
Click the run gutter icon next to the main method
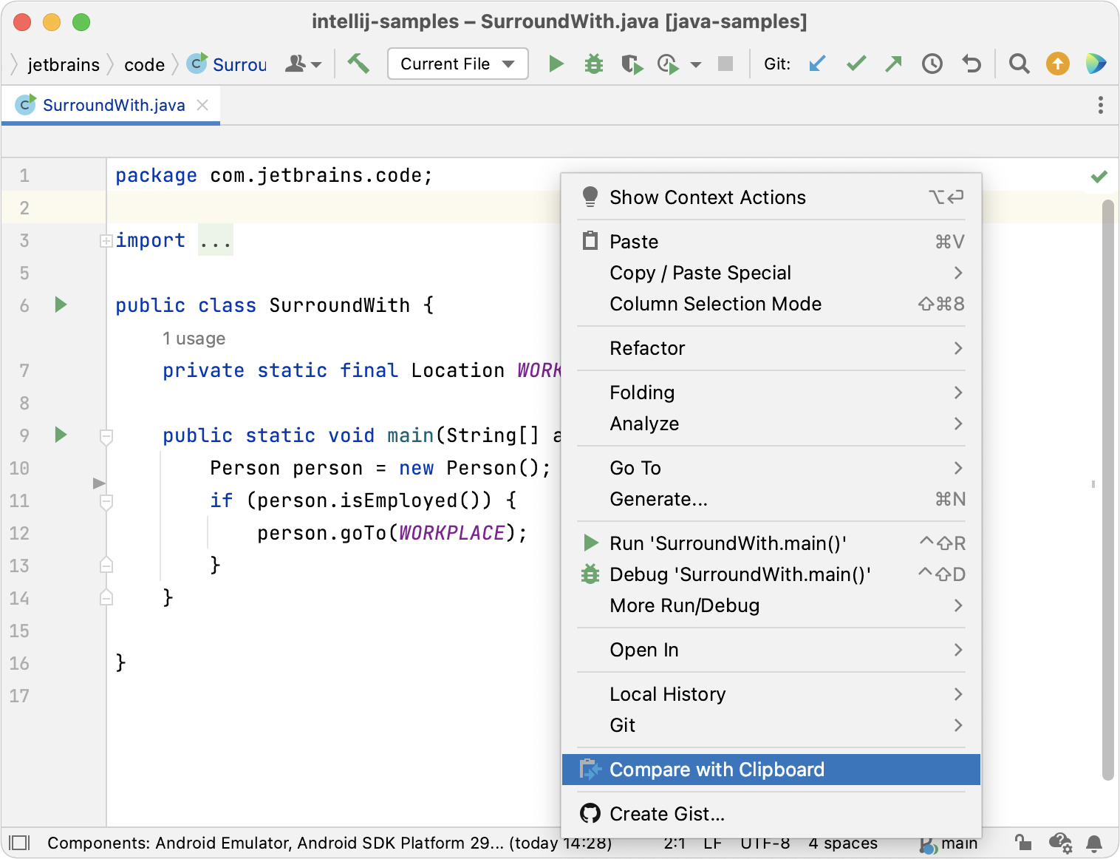point(61,435)
